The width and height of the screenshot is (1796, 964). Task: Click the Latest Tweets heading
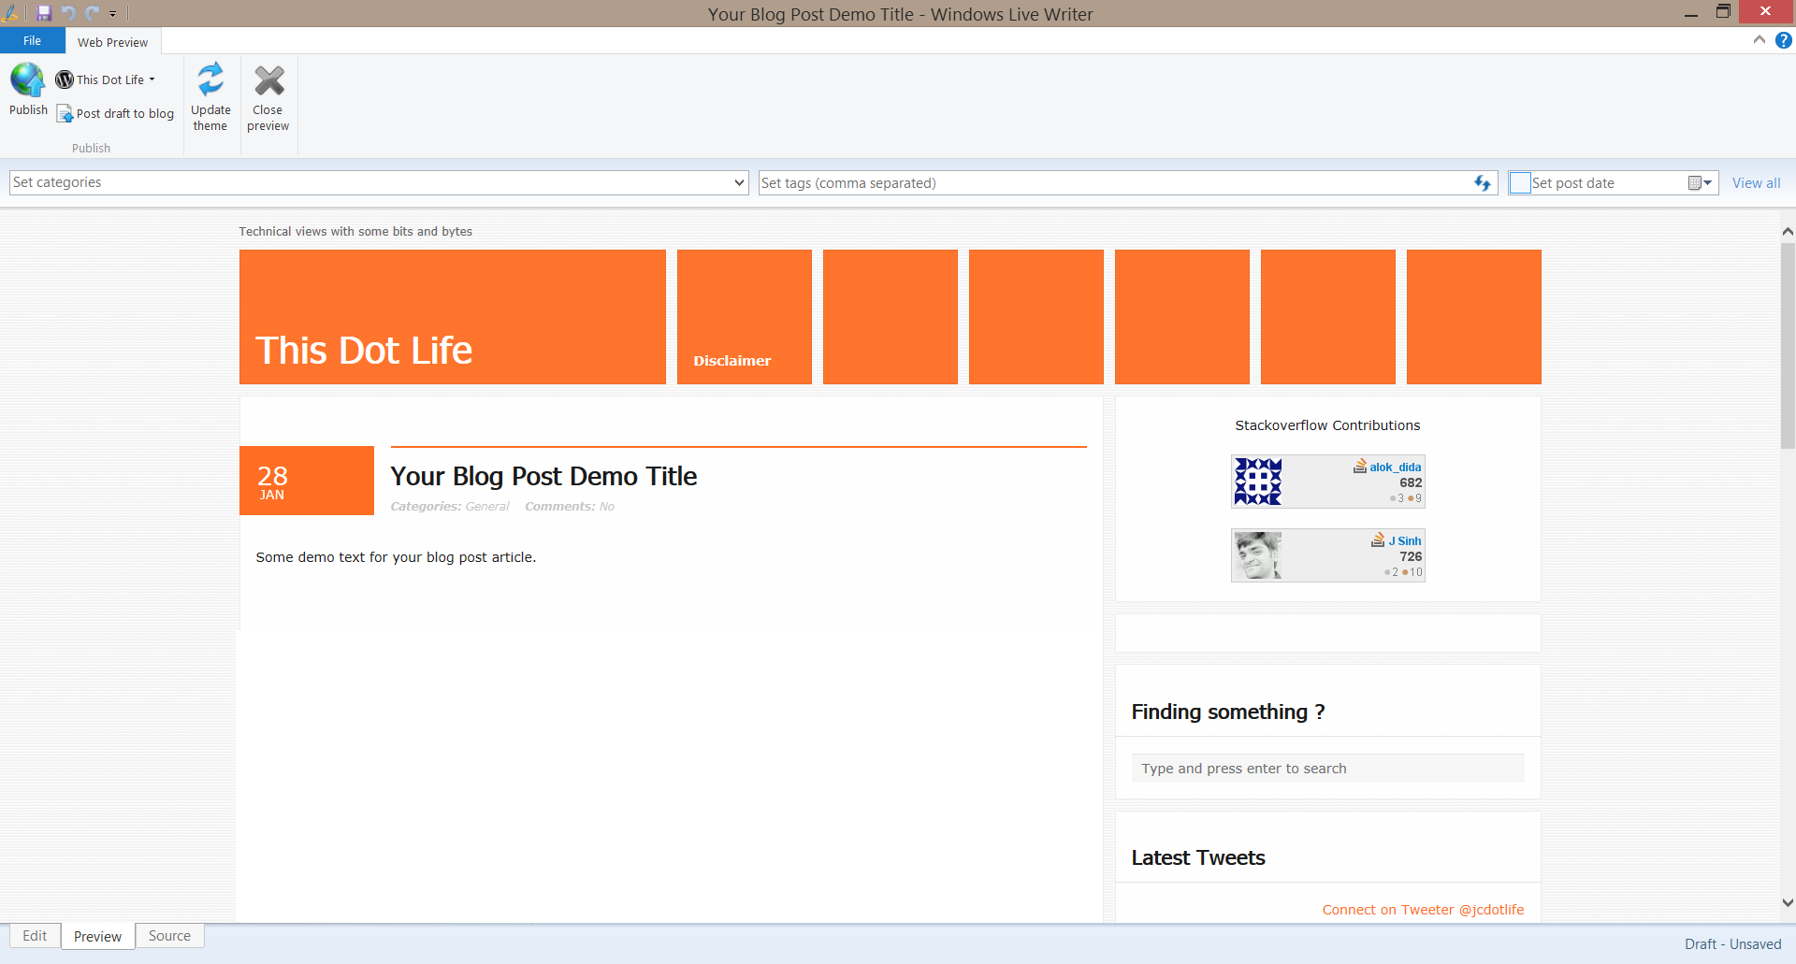(x=1198, y=857)
